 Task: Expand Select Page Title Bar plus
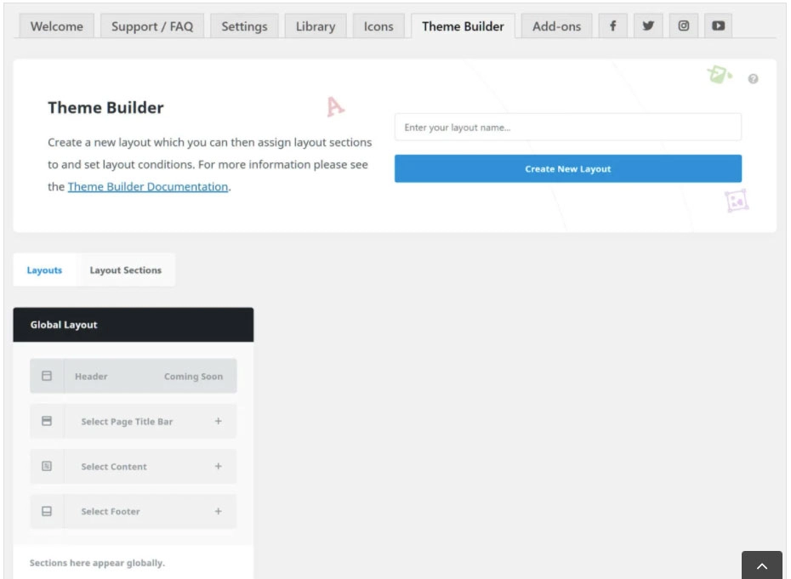(x=219, y=421)
